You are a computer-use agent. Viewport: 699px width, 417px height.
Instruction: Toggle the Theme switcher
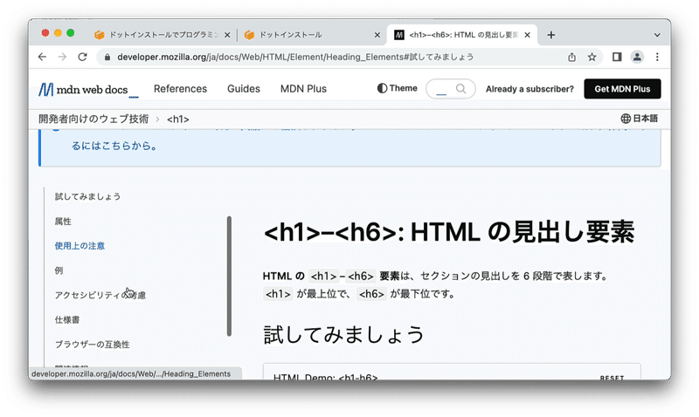(398, 88)
